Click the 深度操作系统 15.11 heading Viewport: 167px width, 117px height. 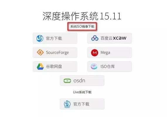click(82, 16)
